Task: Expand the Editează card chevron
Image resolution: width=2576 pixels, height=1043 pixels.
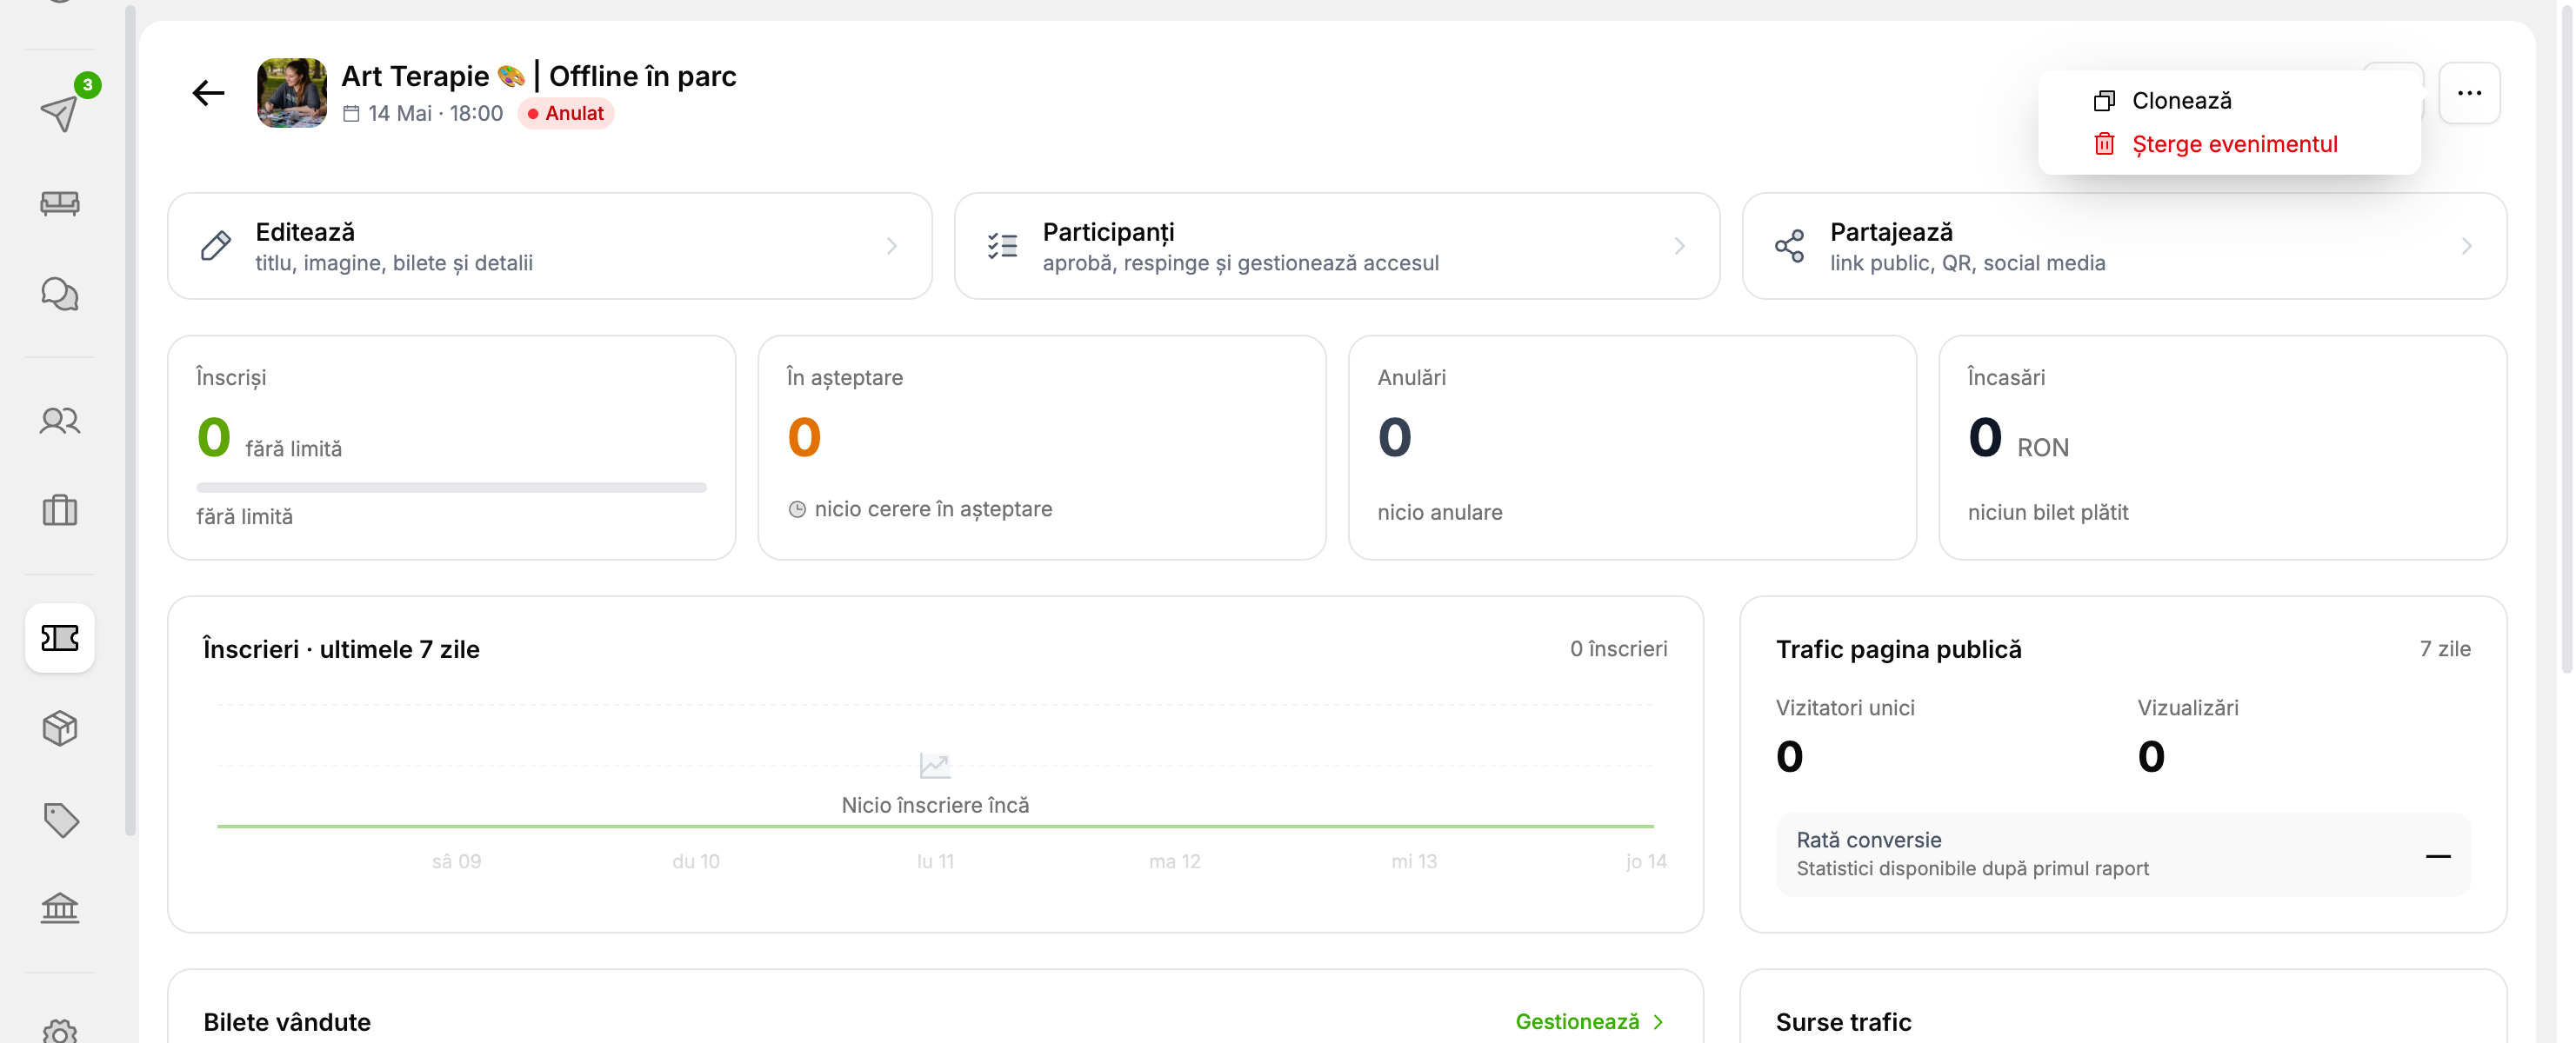Action: 891,246
